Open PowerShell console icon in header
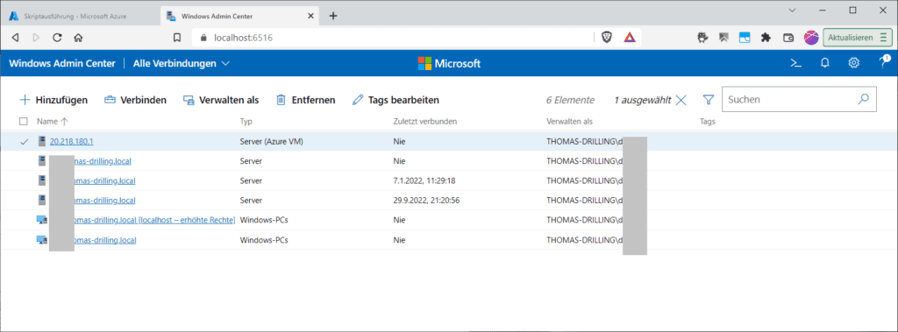898x332 pixels. pyautogui.click(x=795, y=63)
